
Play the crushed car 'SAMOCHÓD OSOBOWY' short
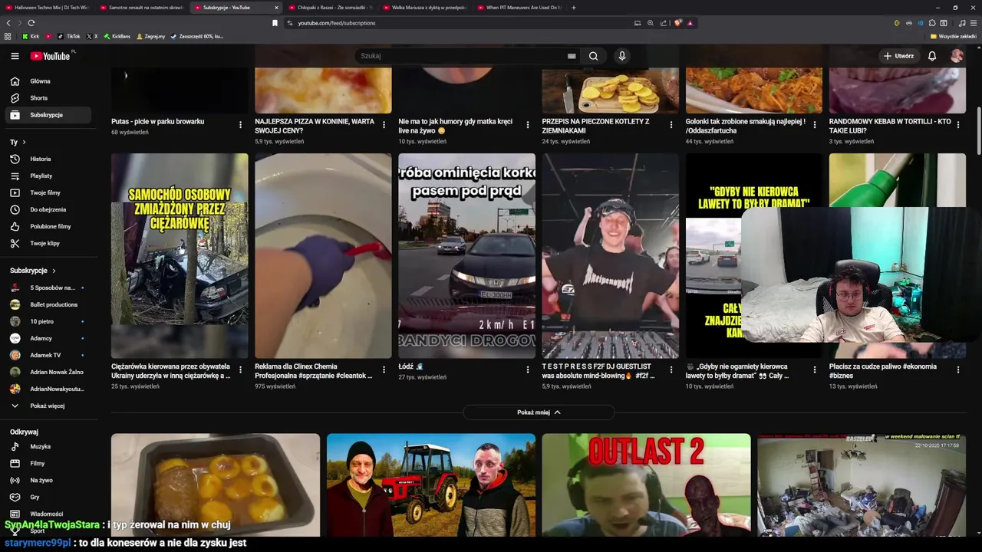[180, 256]
